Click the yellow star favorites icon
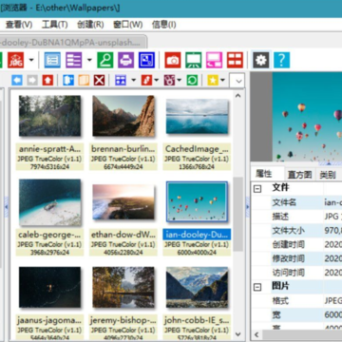Viewport: 342px width, 342px height. click(213, 80)
